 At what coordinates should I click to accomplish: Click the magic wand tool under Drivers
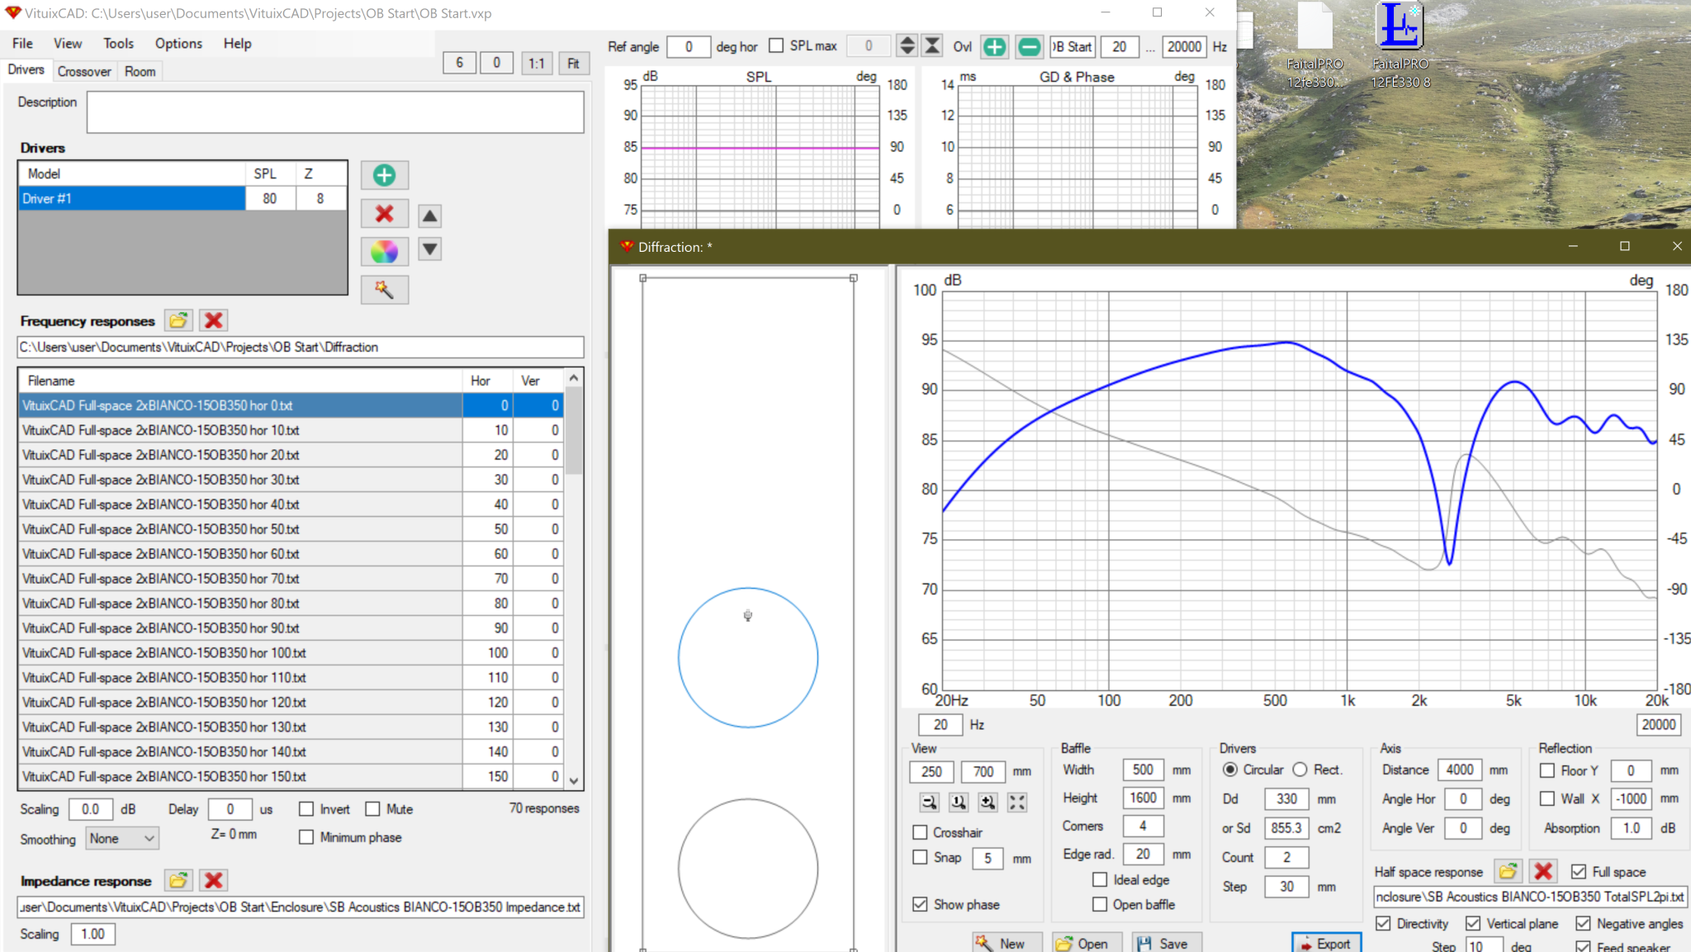(x=384, y=289)
